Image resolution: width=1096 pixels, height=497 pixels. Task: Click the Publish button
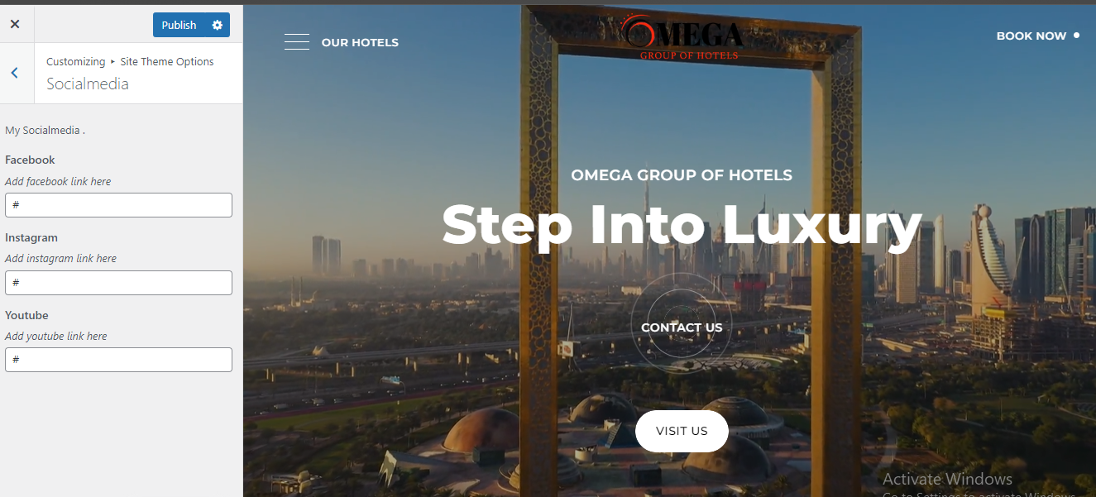179,25
